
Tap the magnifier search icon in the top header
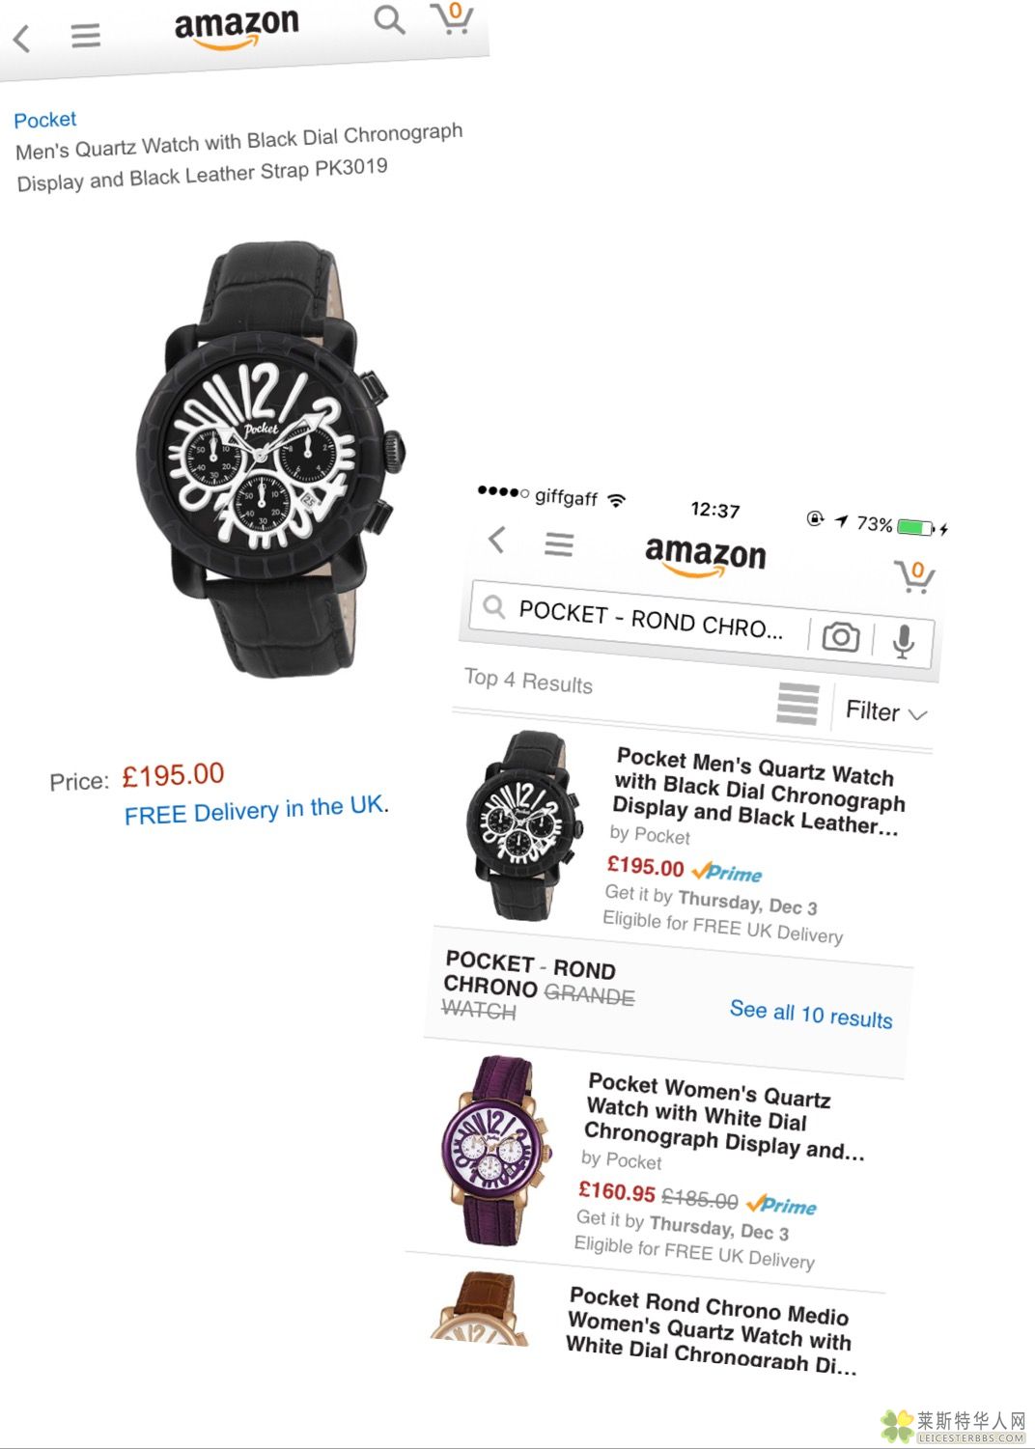coord(389,19)
